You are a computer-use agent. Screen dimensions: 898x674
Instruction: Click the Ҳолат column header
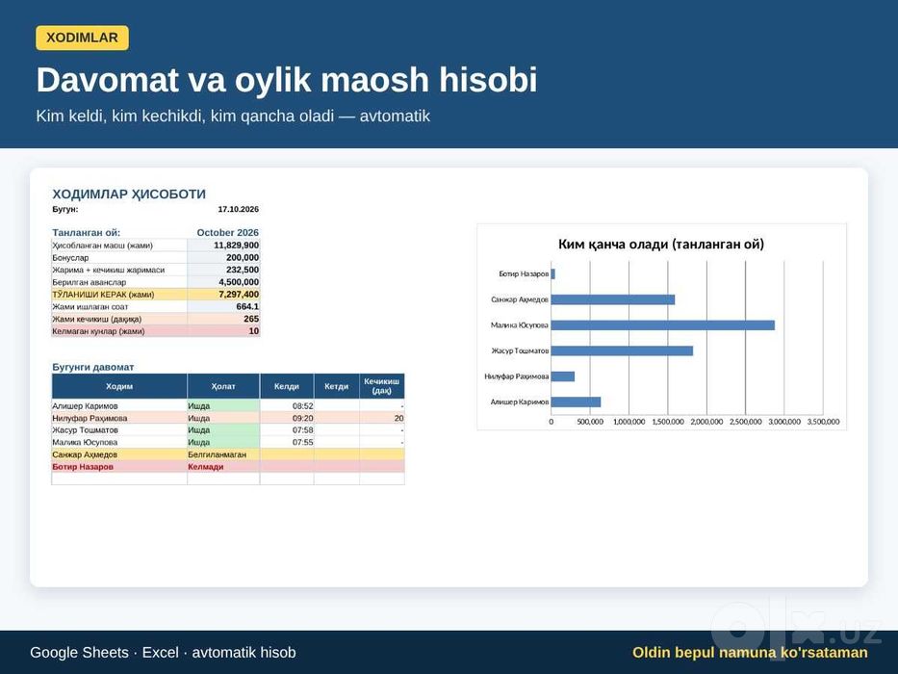click(223, 386)
